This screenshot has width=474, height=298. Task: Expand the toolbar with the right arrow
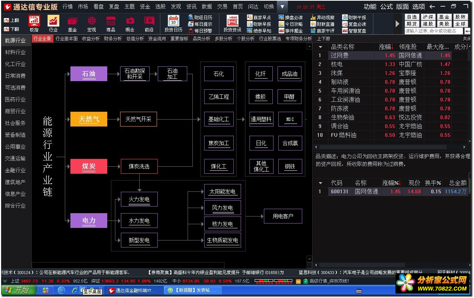click(397, 24)
